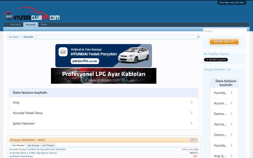Click the Forum İstatistikleri title link

pos(29,140)
